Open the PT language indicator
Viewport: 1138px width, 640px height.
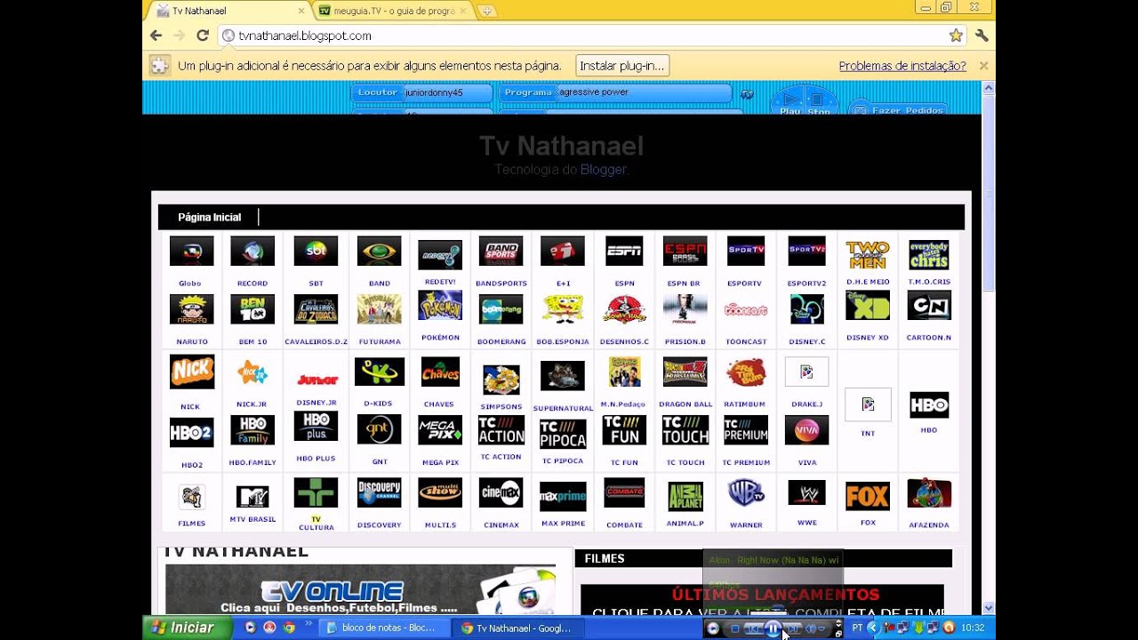(x=857, y=628)
